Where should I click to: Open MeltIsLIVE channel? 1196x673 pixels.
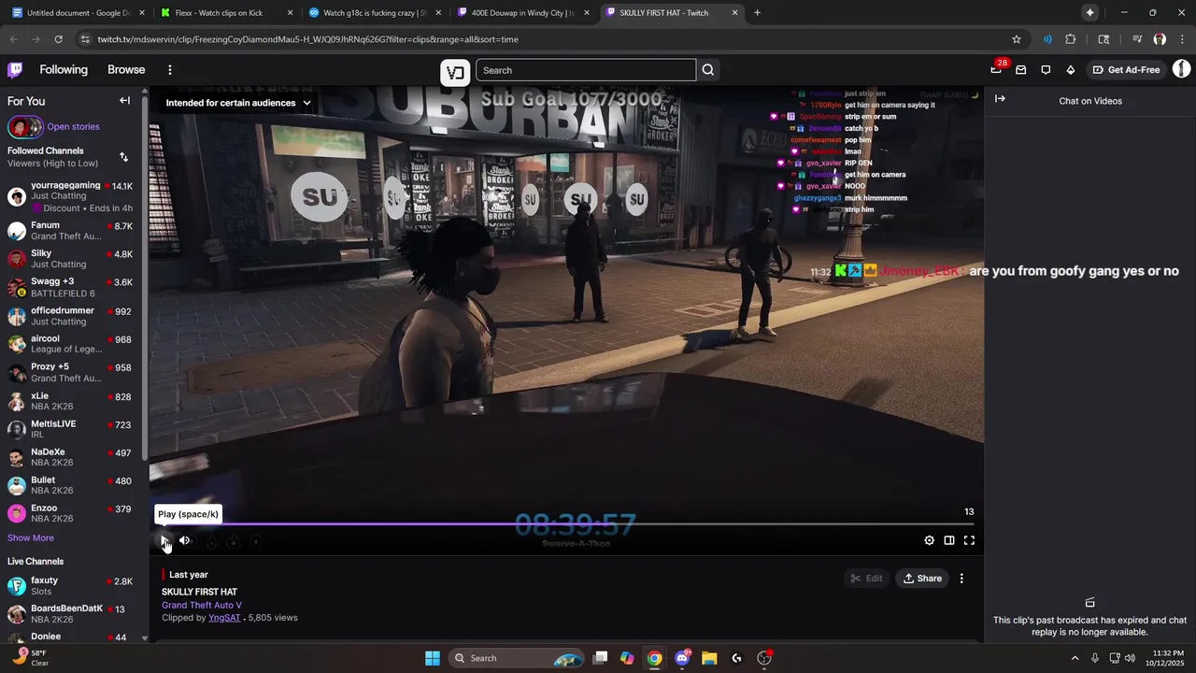click(x=70, y=429)
